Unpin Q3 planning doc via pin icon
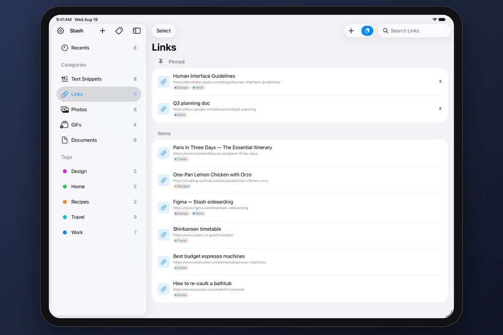Viewport: 503px width, 335px height. 440,109
